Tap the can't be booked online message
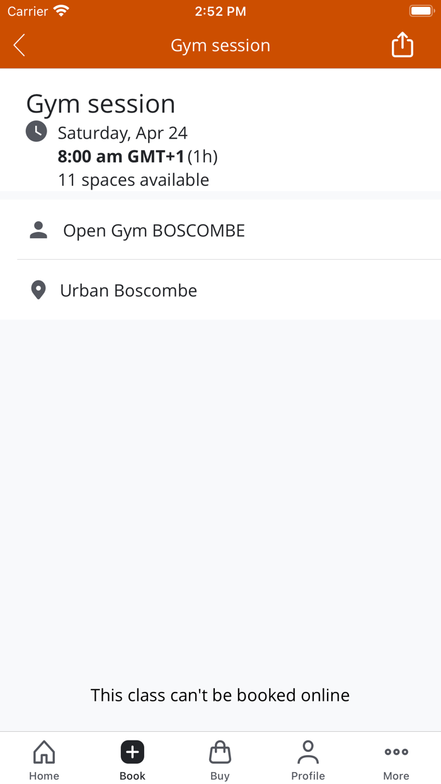Image resolution: width=441 pixels, height=784 pixels. coord(220,695)
